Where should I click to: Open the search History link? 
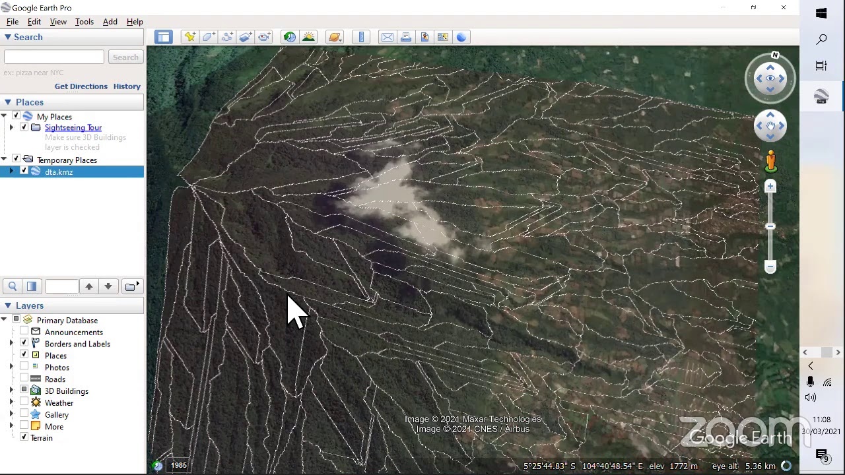[127, 86]
